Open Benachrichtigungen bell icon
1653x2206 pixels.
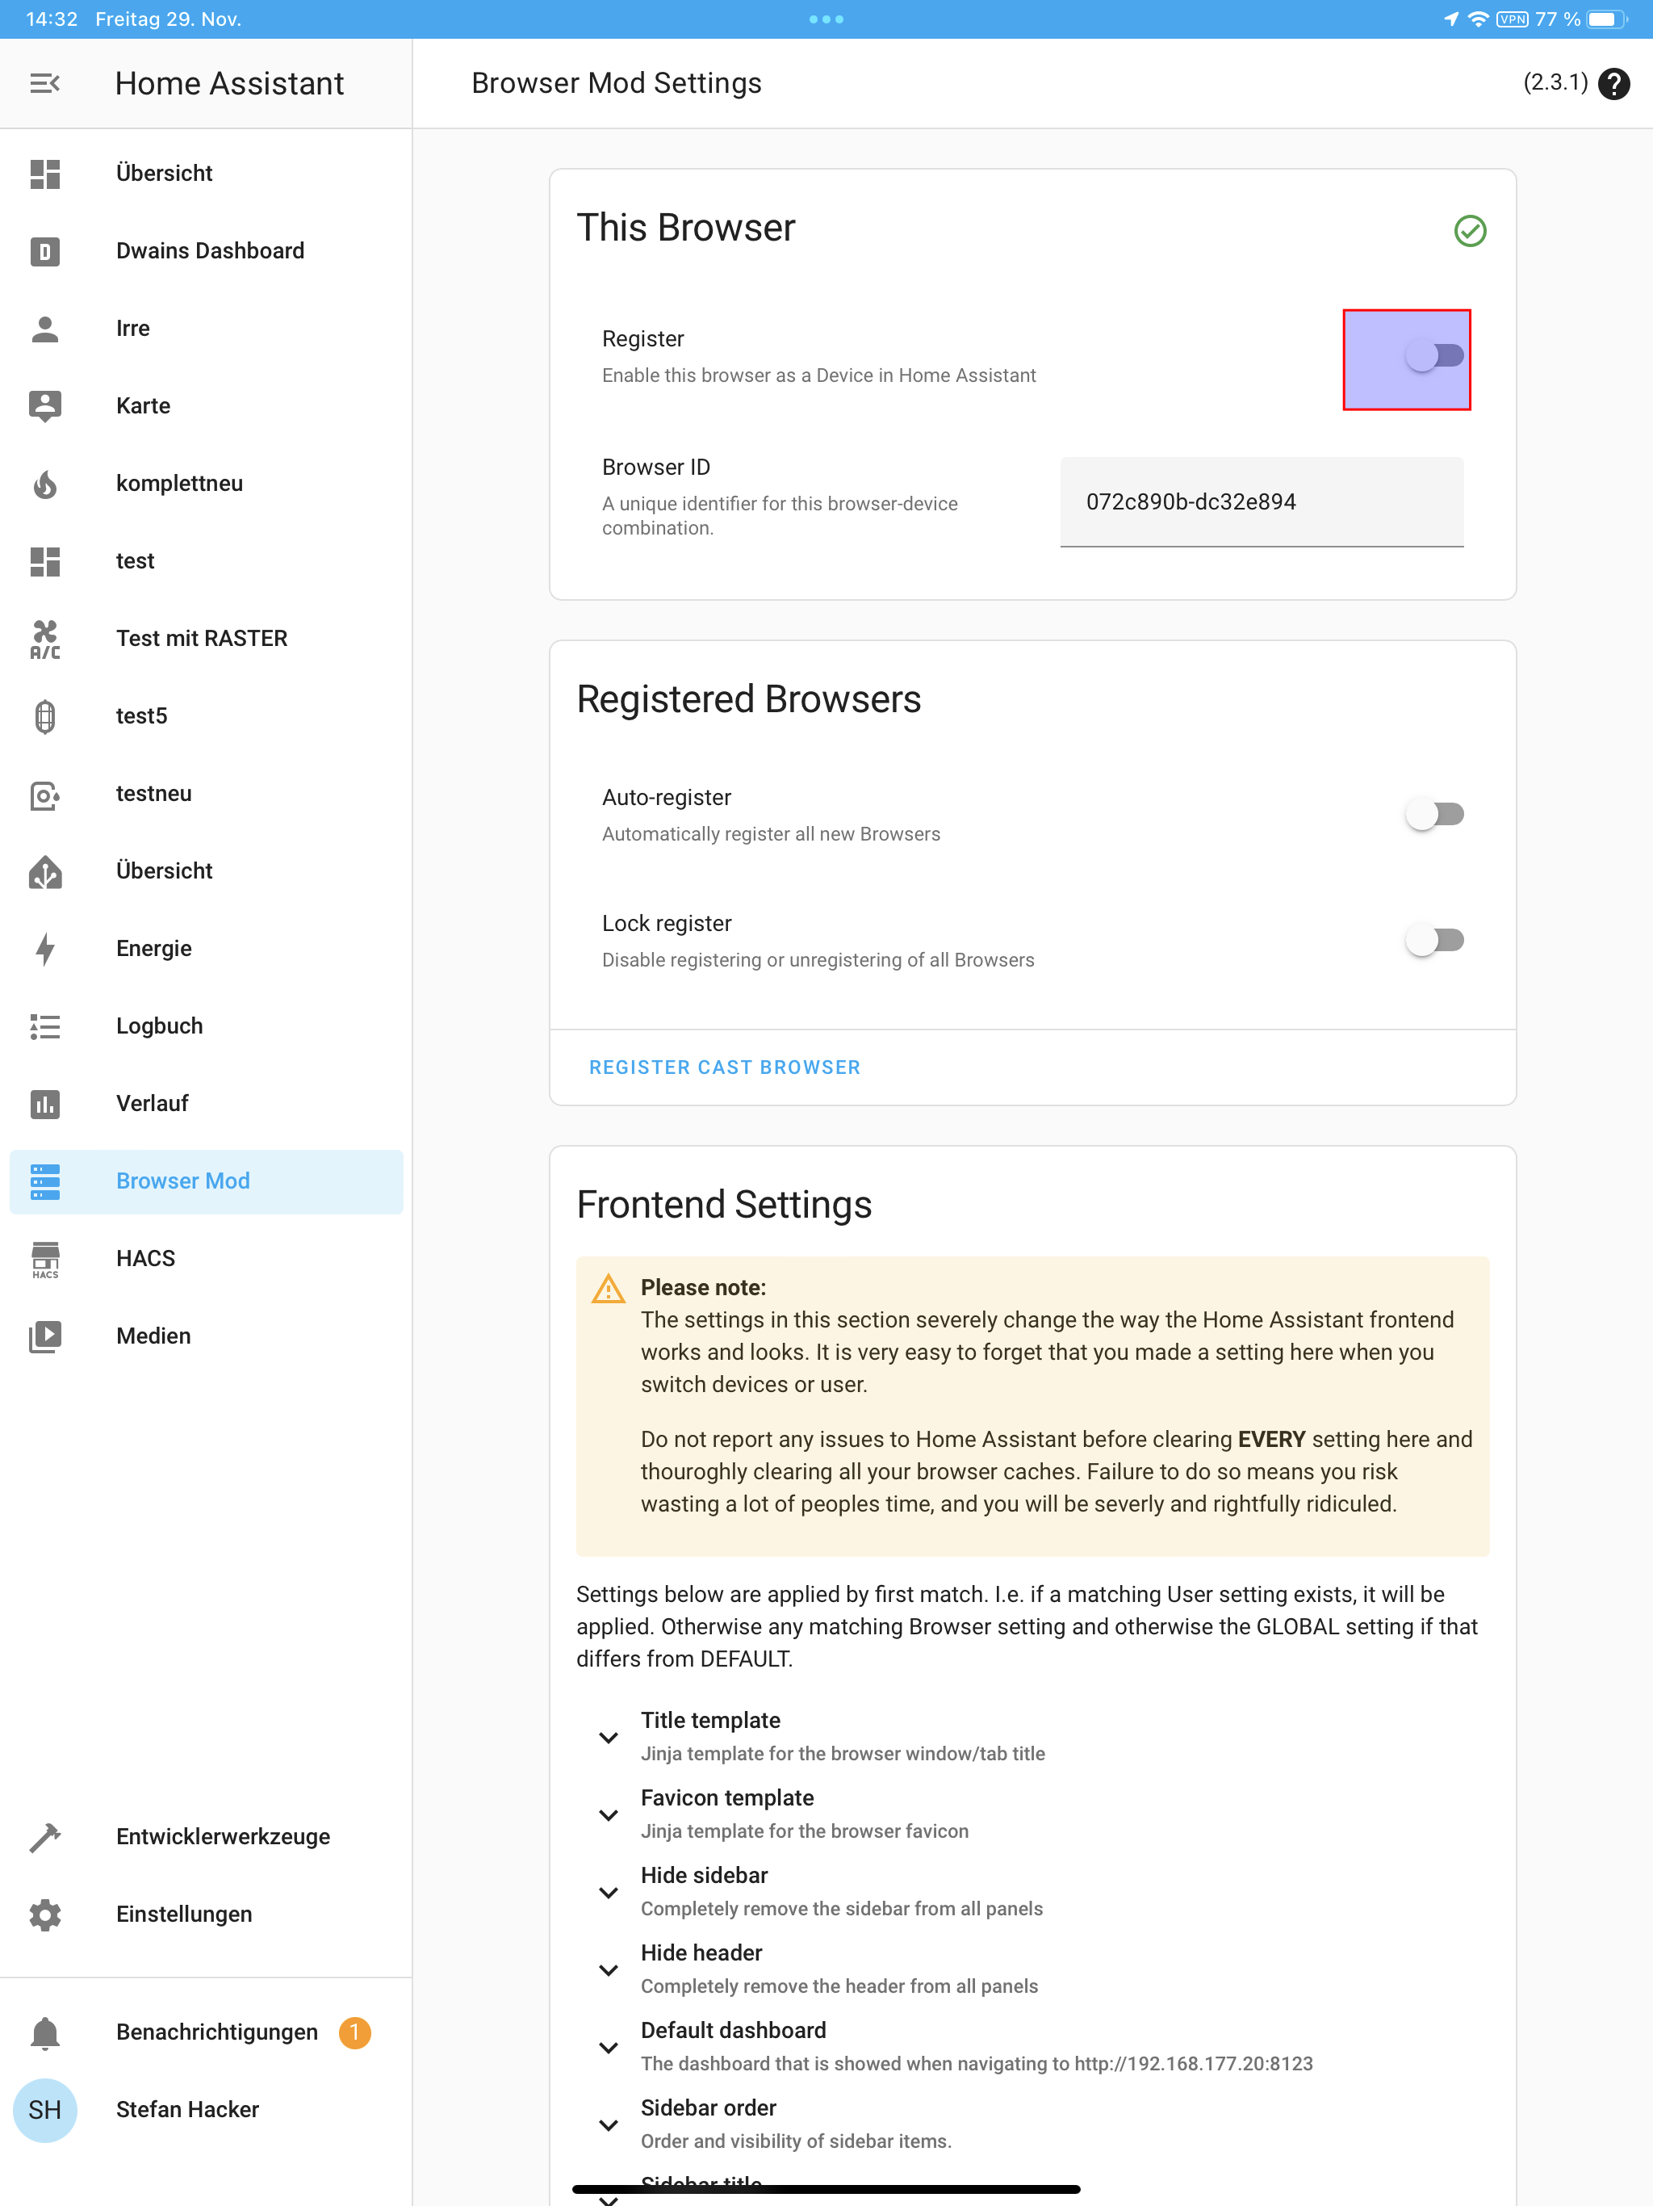[x=45, y=2032]
